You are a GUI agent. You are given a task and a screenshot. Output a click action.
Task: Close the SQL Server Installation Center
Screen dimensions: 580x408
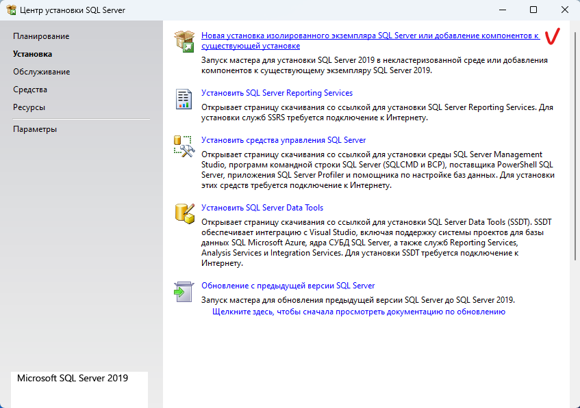[564, 10]
